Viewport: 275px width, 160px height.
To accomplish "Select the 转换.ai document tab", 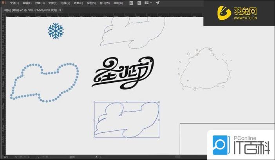I will pyautogui.click(x=31, y=10).
